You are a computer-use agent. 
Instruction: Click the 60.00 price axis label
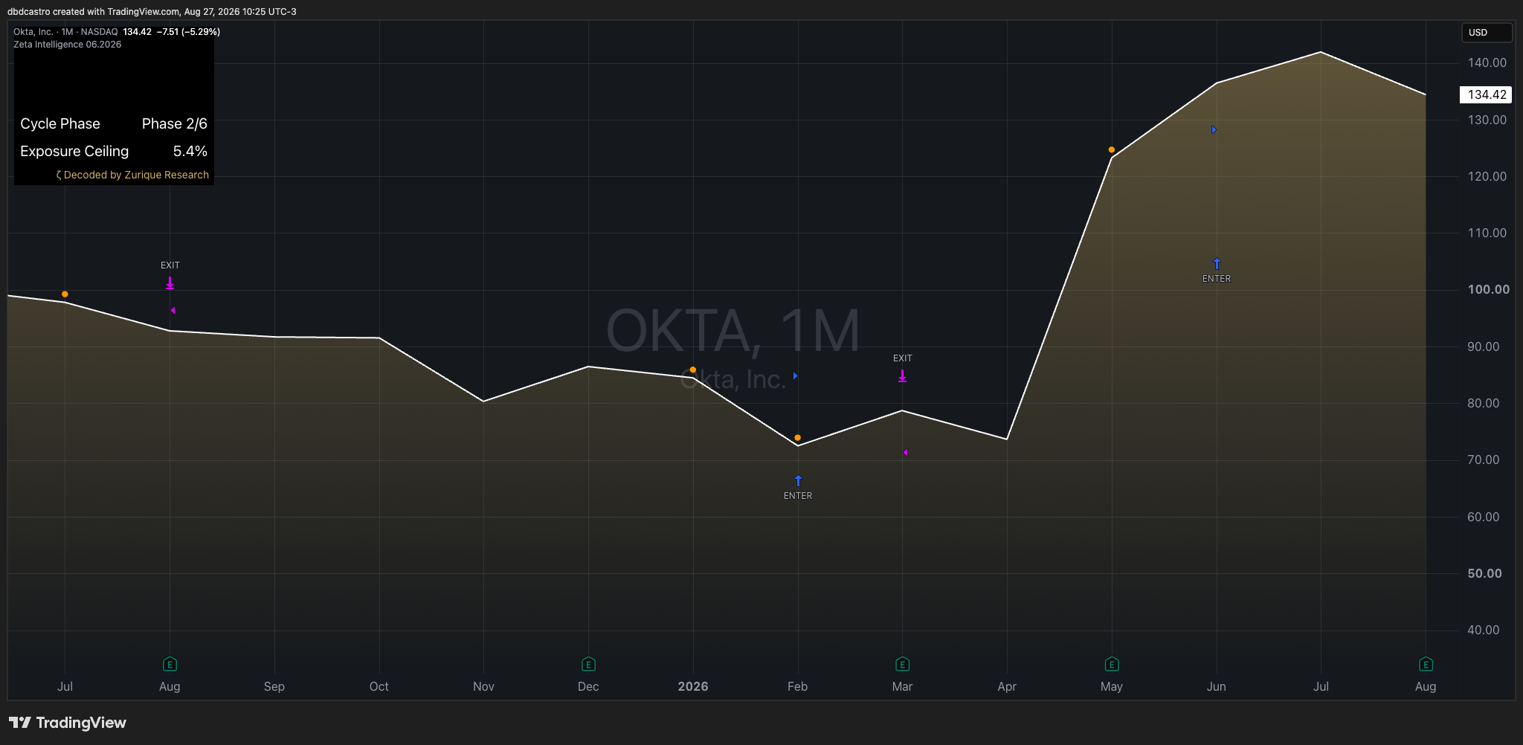[1484, 517]
